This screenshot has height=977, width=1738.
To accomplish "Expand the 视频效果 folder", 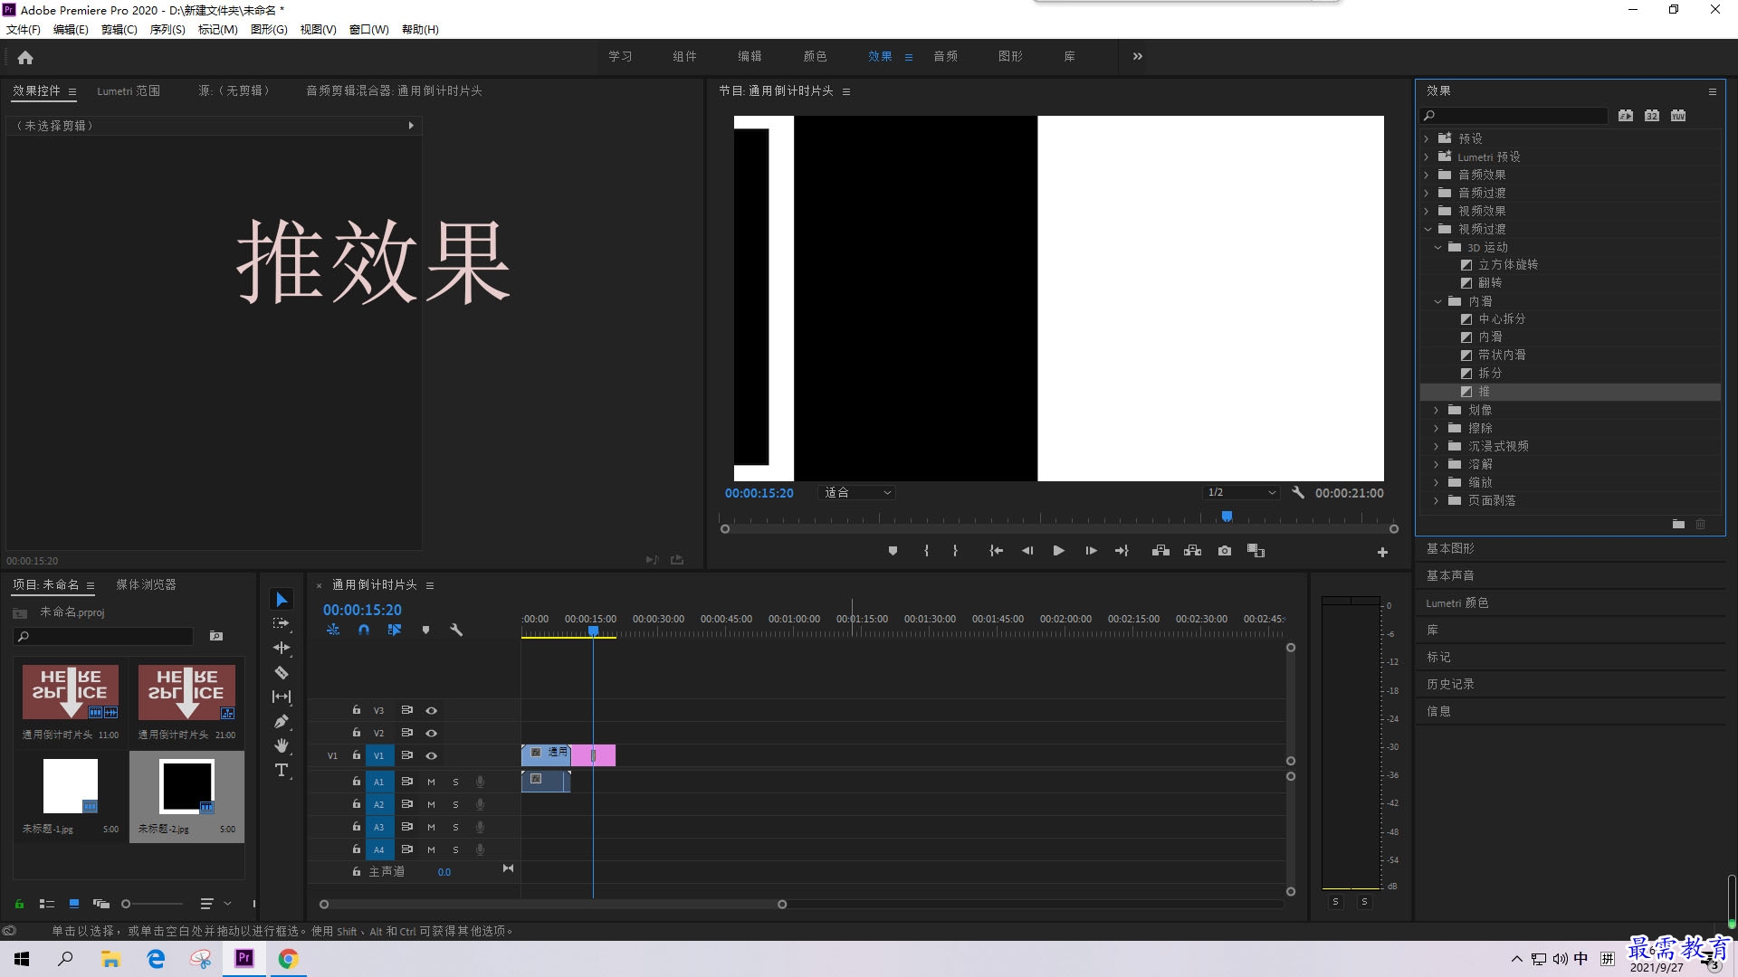I will pos(1427,211).
